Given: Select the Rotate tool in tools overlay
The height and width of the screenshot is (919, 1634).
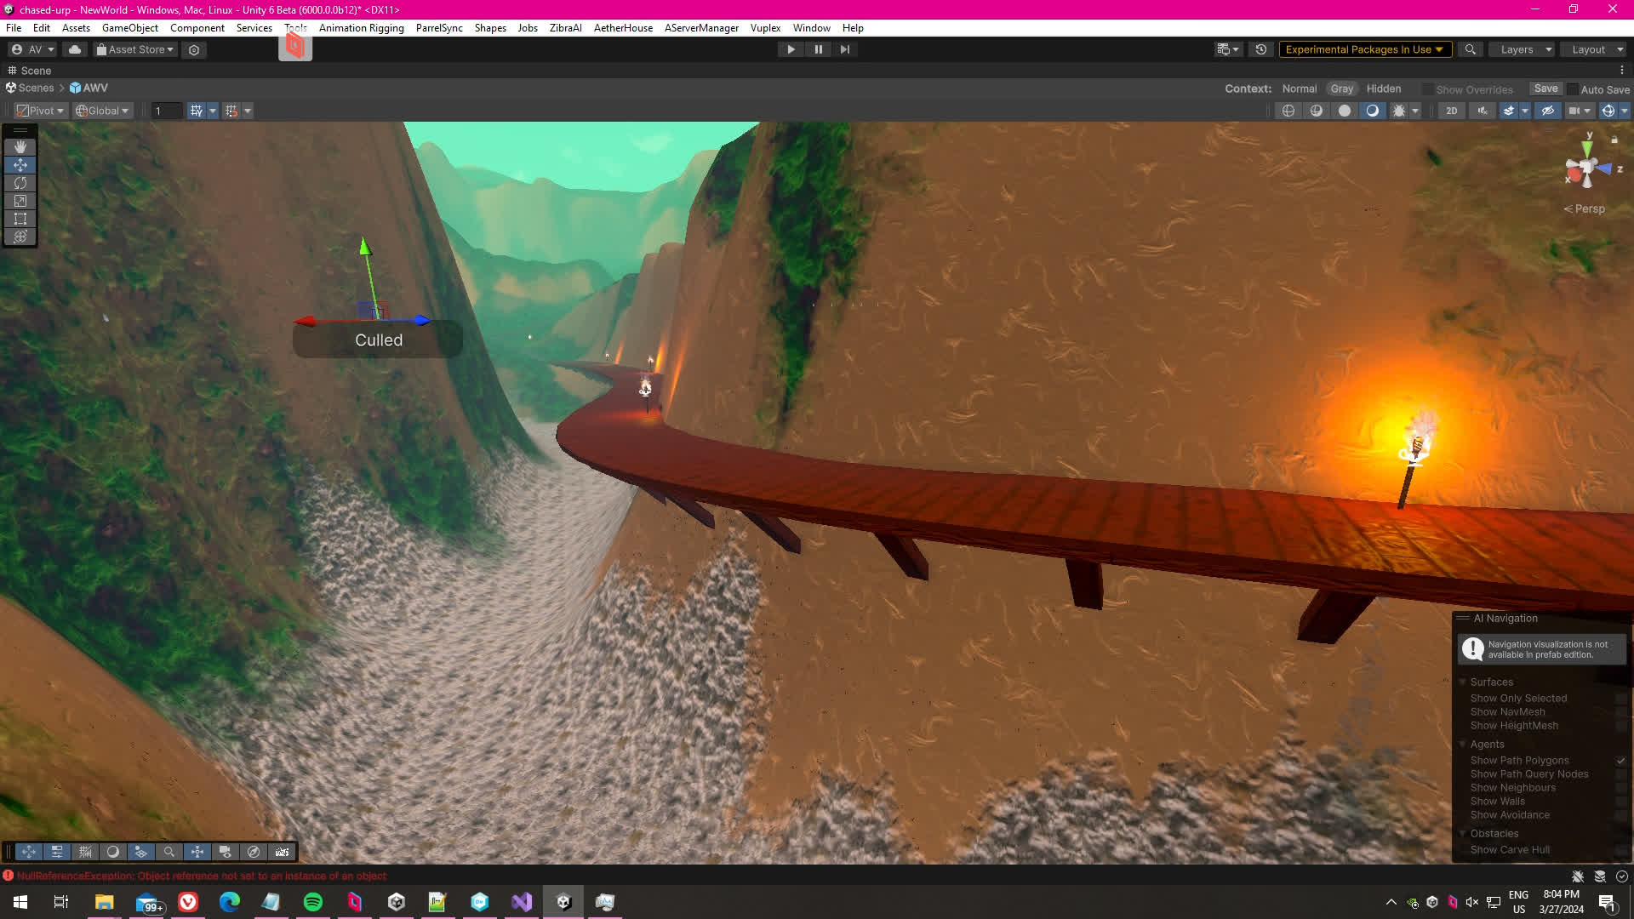Looking at the screenshot, I should coord(20,183).
